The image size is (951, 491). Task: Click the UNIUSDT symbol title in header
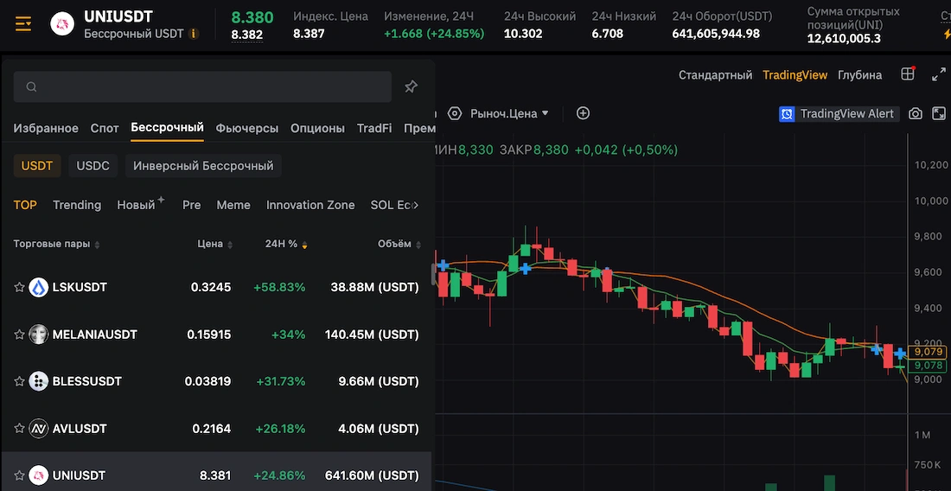tap(118, 16)
